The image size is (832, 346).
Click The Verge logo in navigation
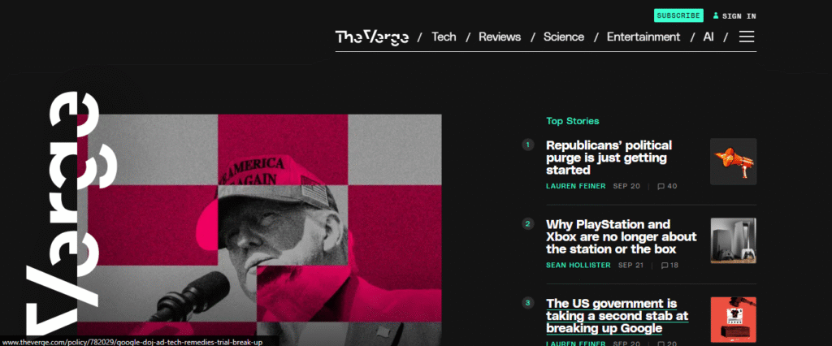372,37
